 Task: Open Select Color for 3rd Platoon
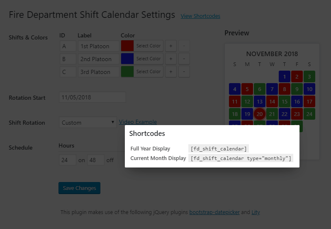tap(148, 71)
